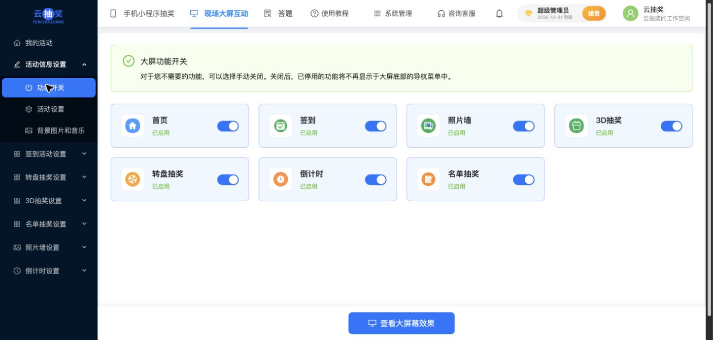Expand the 转盘抽奖设置 chevron
The height and width of the screenshot is (340, 713).
(x=84, y=177)
